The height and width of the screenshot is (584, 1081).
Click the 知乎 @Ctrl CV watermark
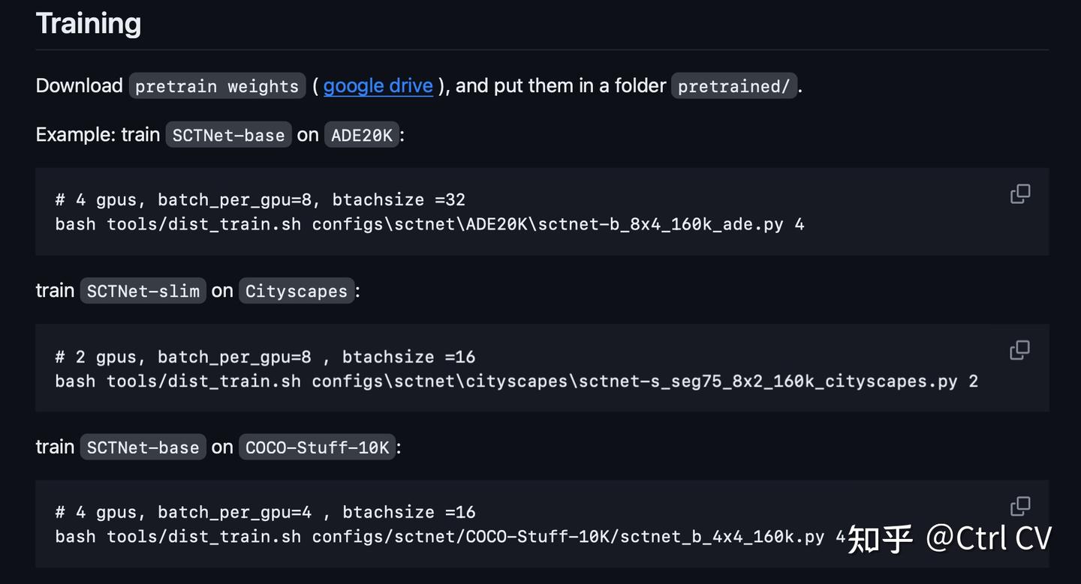(950, 538)
